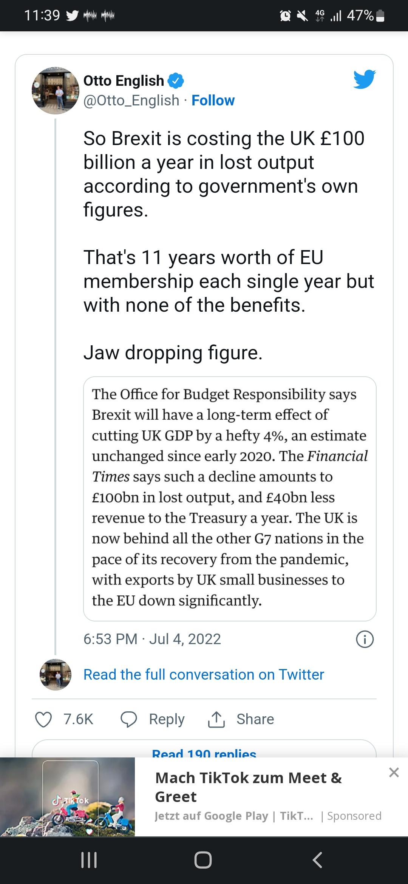
Task: Open the @Otto_English handle
Action: point(131,100)
